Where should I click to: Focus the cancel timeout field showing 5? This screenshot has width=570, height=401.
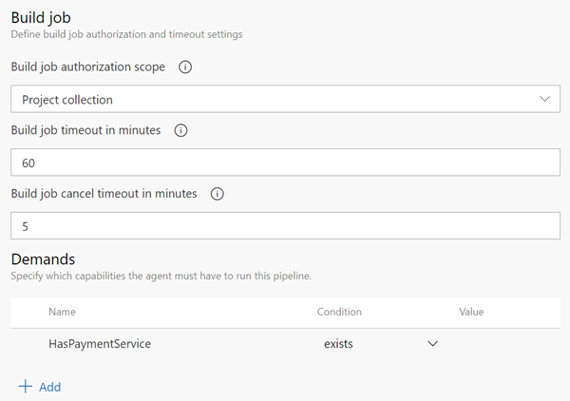click(285, 226)
